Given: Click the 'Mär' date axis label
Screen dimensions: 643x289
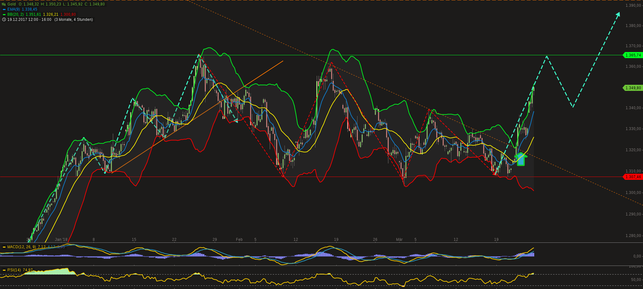Looking at the screenshot, I should pos(399,240).
